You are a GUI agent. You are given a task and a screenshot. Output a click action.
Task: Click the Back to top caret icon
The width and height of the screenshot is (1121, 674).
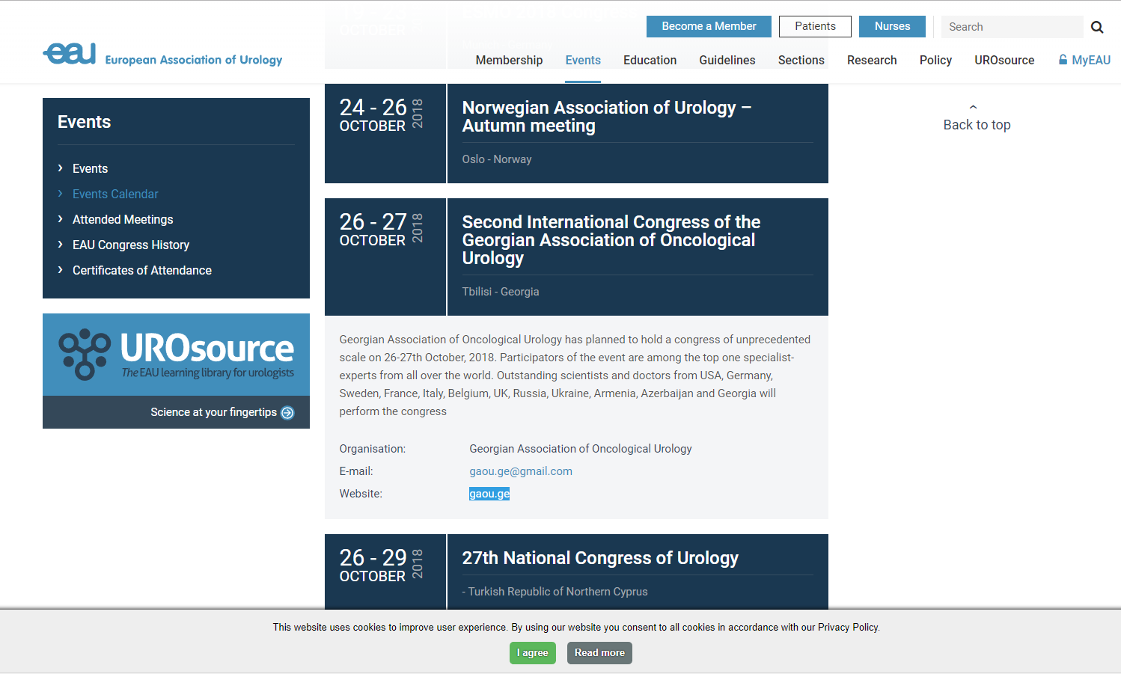973,108
